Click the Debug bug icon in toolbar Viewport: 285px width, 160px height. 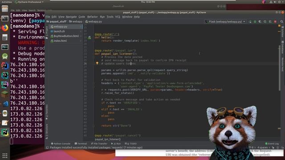(255, 22)
